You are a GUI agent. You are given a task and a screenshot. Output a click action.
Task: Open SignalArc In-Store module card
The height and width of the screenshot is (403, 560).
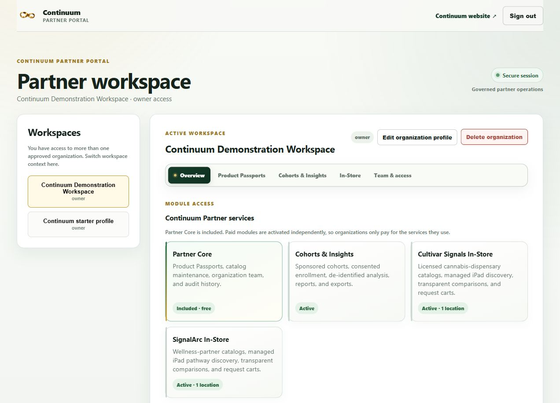pyautogui.click(x=224, y=362)
